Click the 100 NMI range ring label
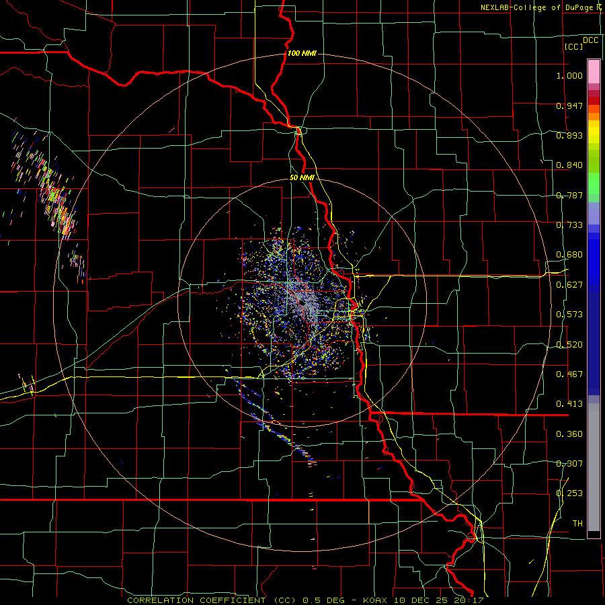605x605 pixels. click(x=302, y=53)
